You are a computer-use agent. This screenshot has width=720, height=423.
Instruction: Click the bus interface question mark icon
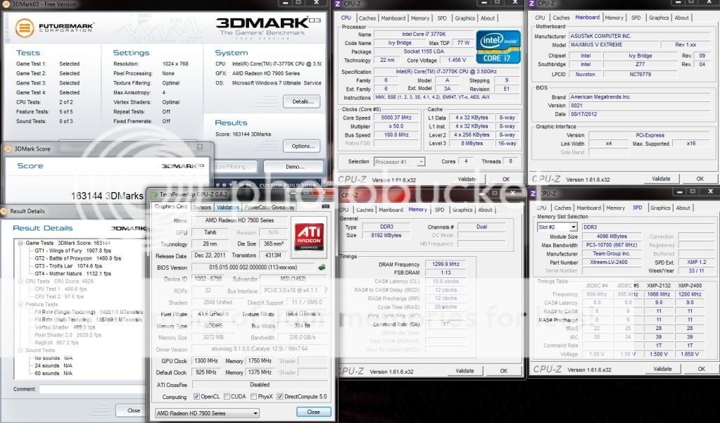click(x=326, y=291)
